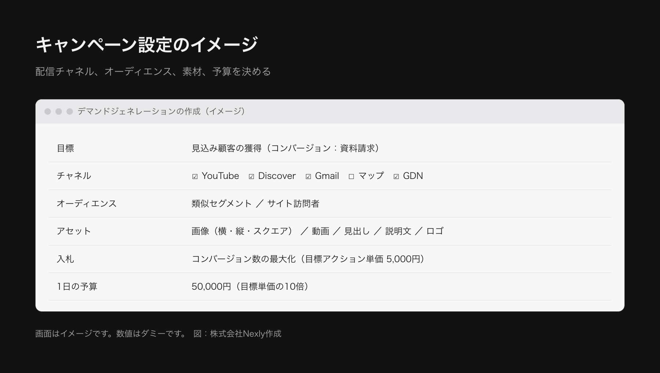Select the コンバージョン数の最大化 bidding value

click(308, 259)
